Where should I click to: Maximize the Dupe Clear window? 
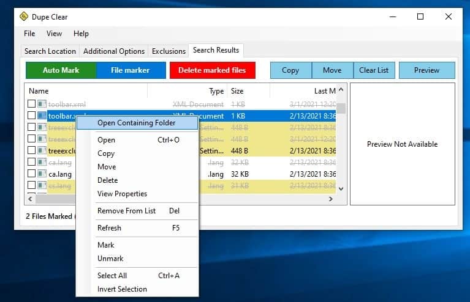pyautogui.click(x=420, y=17)
